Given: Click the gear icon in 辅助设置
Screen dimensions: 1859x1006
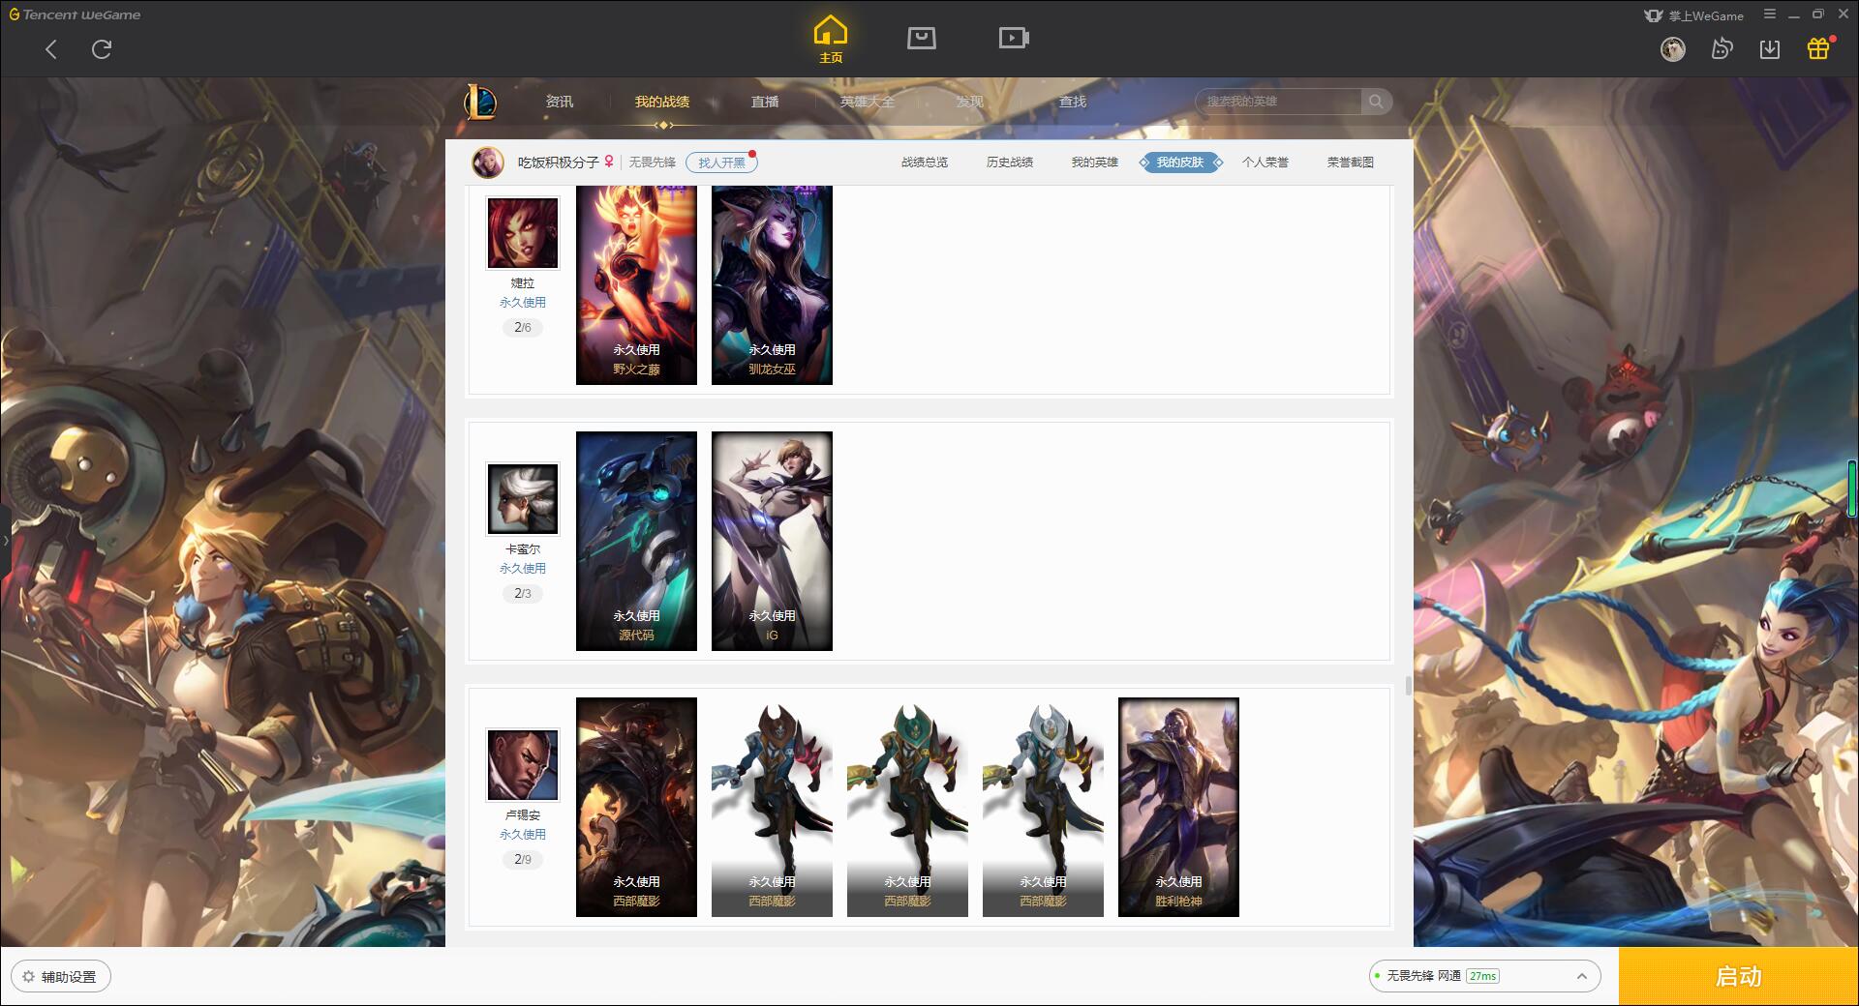Looking at the screenshot, I should (x=28, y=976).
